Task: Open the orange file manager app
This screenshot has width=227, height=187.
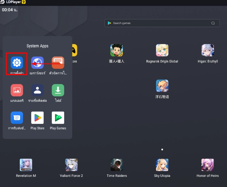Action: pos(58,63)
